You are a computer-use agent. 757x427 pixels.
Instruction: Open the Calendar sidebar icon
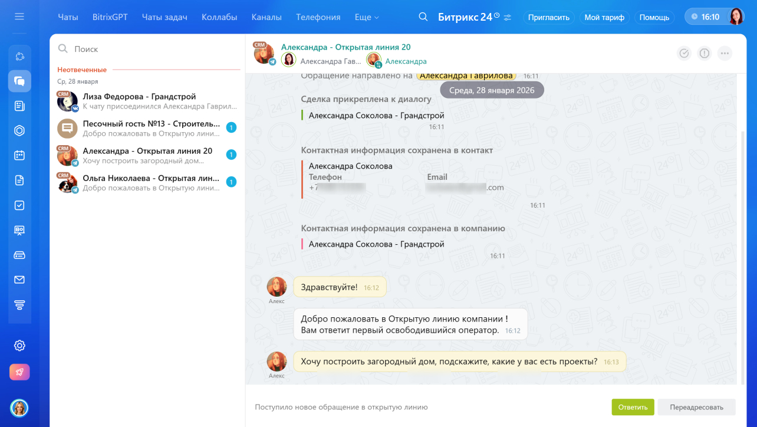[19, 155]
